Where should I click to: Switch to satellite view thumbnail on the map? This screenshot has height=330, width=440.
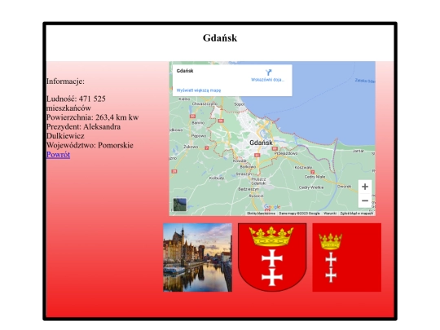tap(179, 205)
